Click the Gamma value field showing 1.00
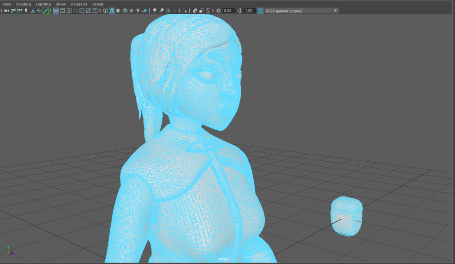Image resolution: width=455 pixels, height=264 pixels. [x=250, y=11]
